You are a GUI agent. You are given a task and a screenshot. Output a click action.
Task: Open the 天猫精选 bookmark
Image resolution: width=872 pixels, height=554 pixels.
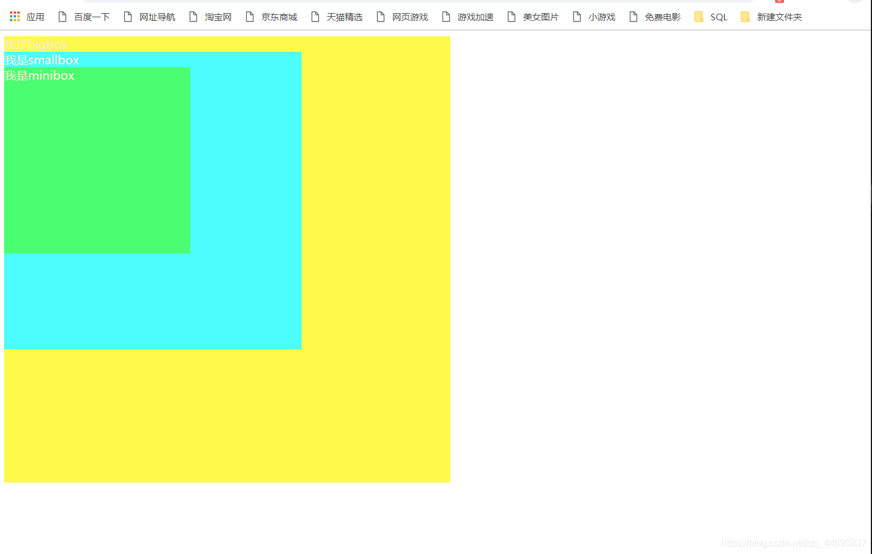337,17
